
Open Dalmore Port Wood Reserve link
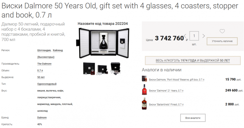tap(177, 79)
